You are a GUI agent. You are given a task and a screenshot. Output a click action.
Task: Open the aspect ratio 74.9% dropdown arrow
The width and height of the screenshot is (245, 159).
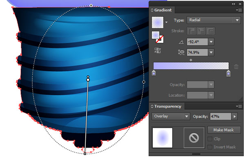211,53
